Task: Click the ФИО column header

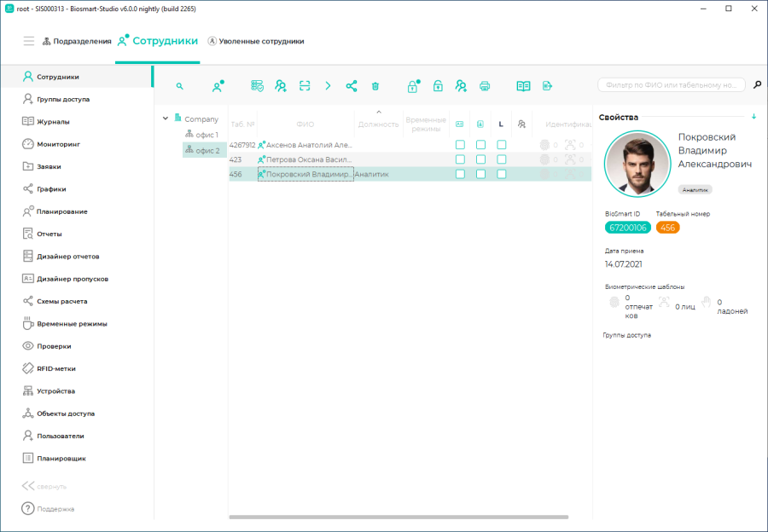Action: click(x=305, y=124)
